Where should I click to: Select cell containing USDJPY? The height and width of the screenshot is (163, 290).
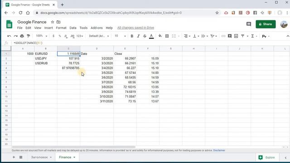[x=46, y=58]
